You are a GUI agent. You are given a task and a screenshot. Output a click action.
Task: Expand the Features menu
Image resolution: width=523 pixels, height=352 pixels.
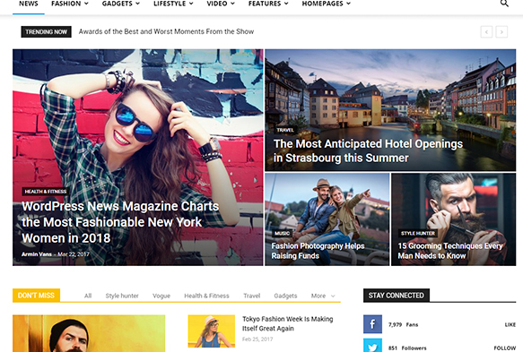coord(268,4)
